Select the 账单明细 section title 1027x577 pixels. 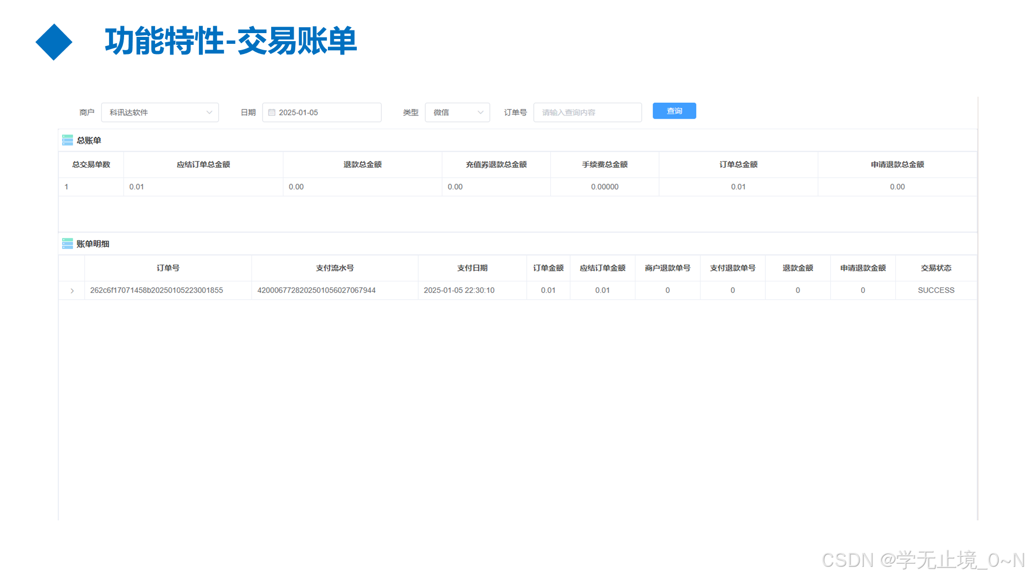[x=92, y=244]
